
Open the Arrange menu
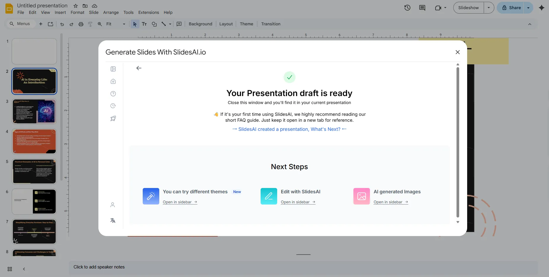[x=111, y=12]
